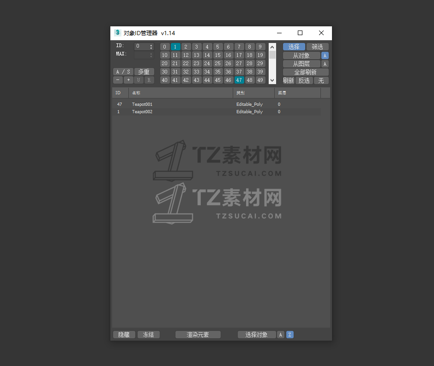Toggle ID button 25
Screen dimensions: 434x366
tap(217, 63)
